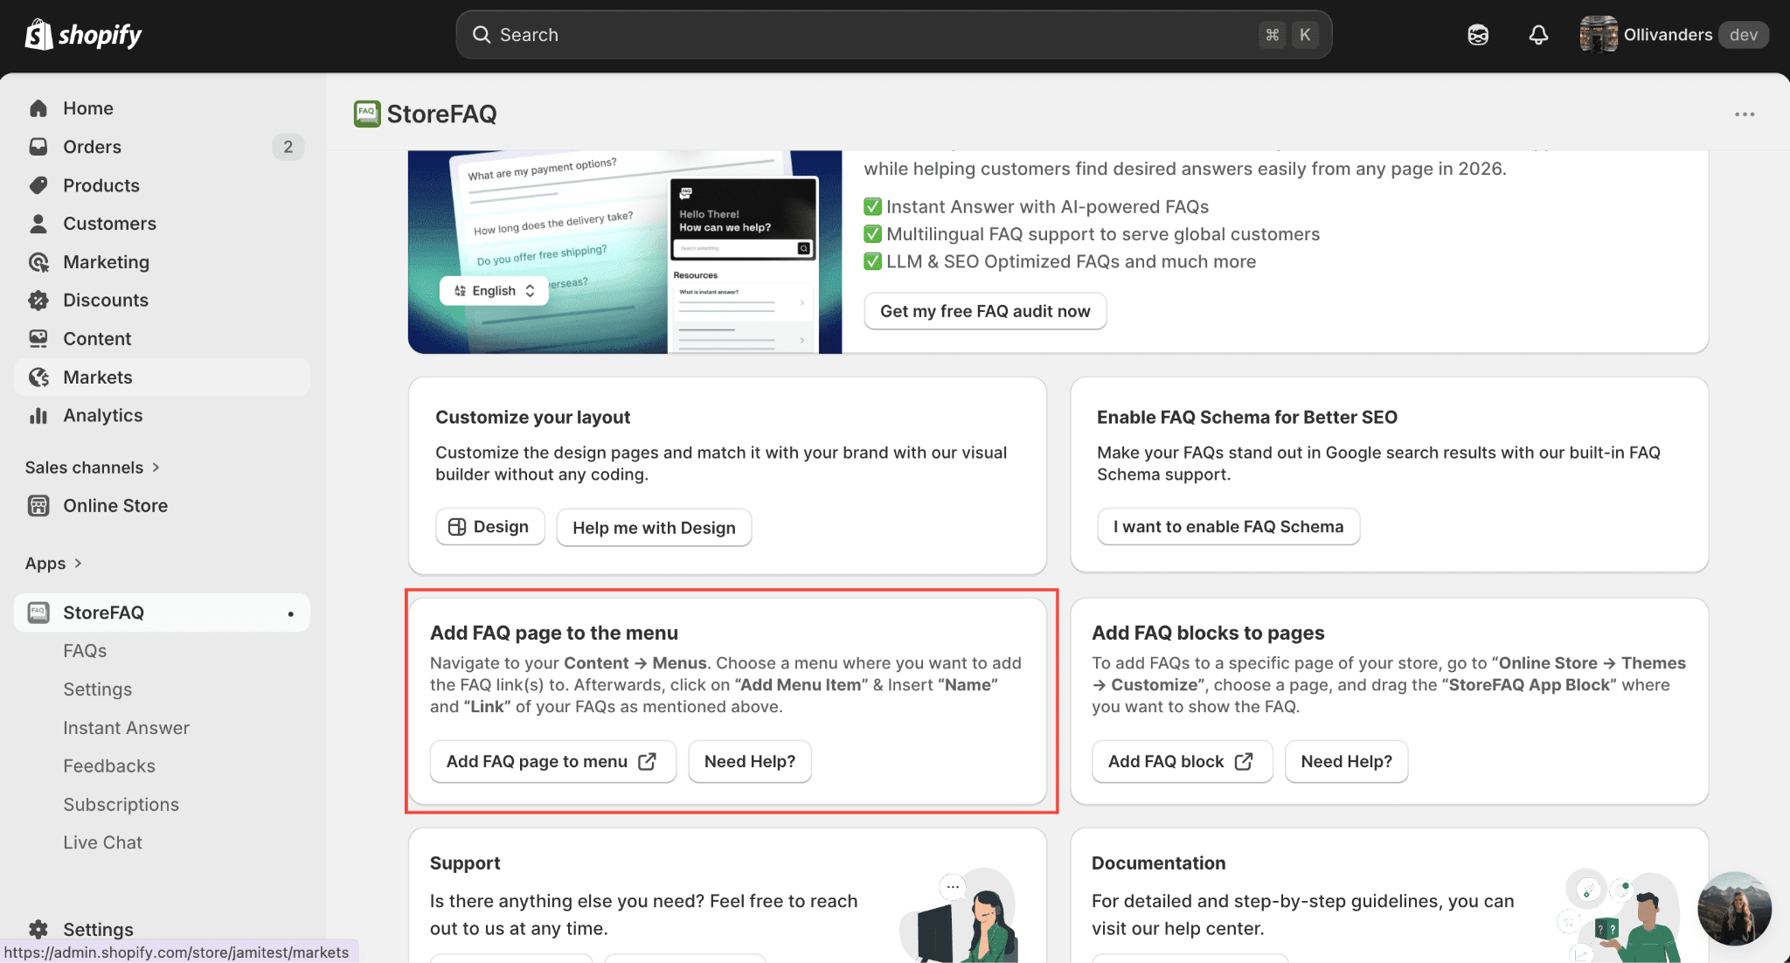1790x963 pixels.
Task: Click the Analytics bar chart icon
Action: 38,416
